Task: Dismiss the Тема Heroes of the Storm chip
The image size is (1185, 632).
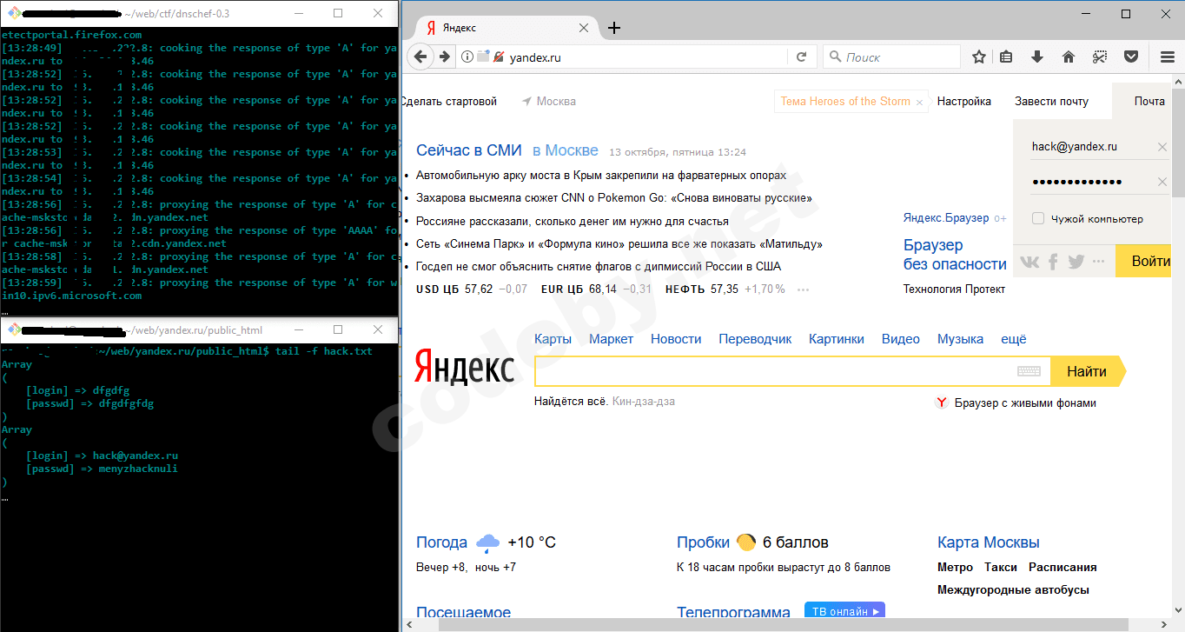Action: 919,101
